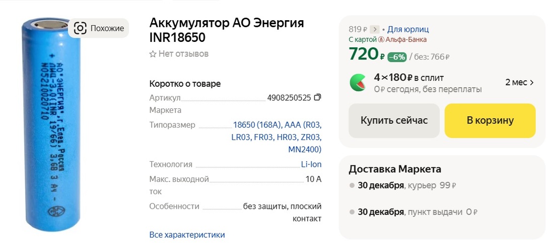The height and width of the screenshot is (243, 549).
Task: Click the -6% discount badge
Action: coord(397,57)
